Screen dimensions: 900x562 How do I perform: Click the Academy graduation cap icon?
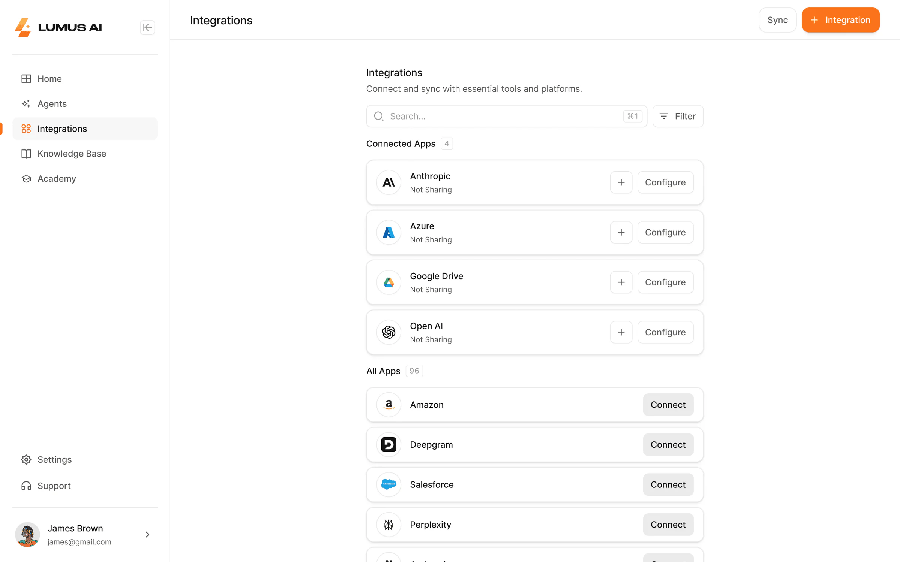pos(26,179)
